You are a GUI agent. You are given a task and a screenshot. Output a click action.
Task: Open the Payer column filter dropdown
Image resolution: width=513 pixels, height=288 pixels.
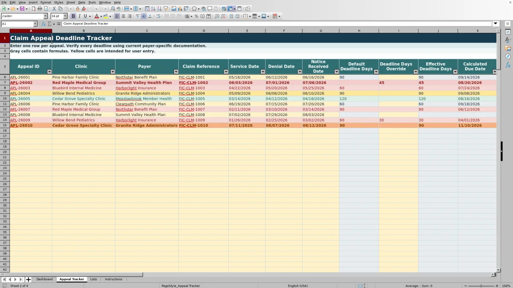pos(176,72)
